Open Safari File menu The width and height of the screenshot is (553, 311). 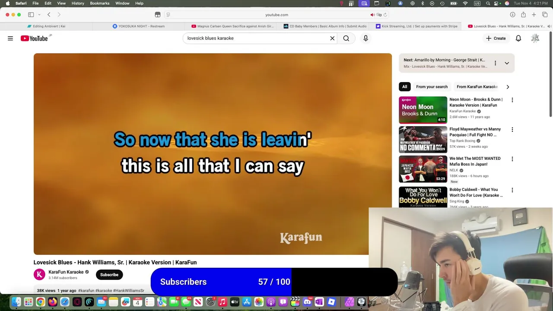click(35, 3)
